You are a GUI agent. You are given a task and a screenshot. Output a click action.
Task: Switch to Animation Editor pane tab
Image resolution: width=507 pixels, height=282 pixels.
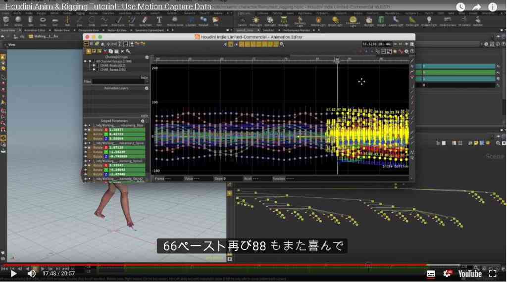pyautogui.click(x=35, y=30)
